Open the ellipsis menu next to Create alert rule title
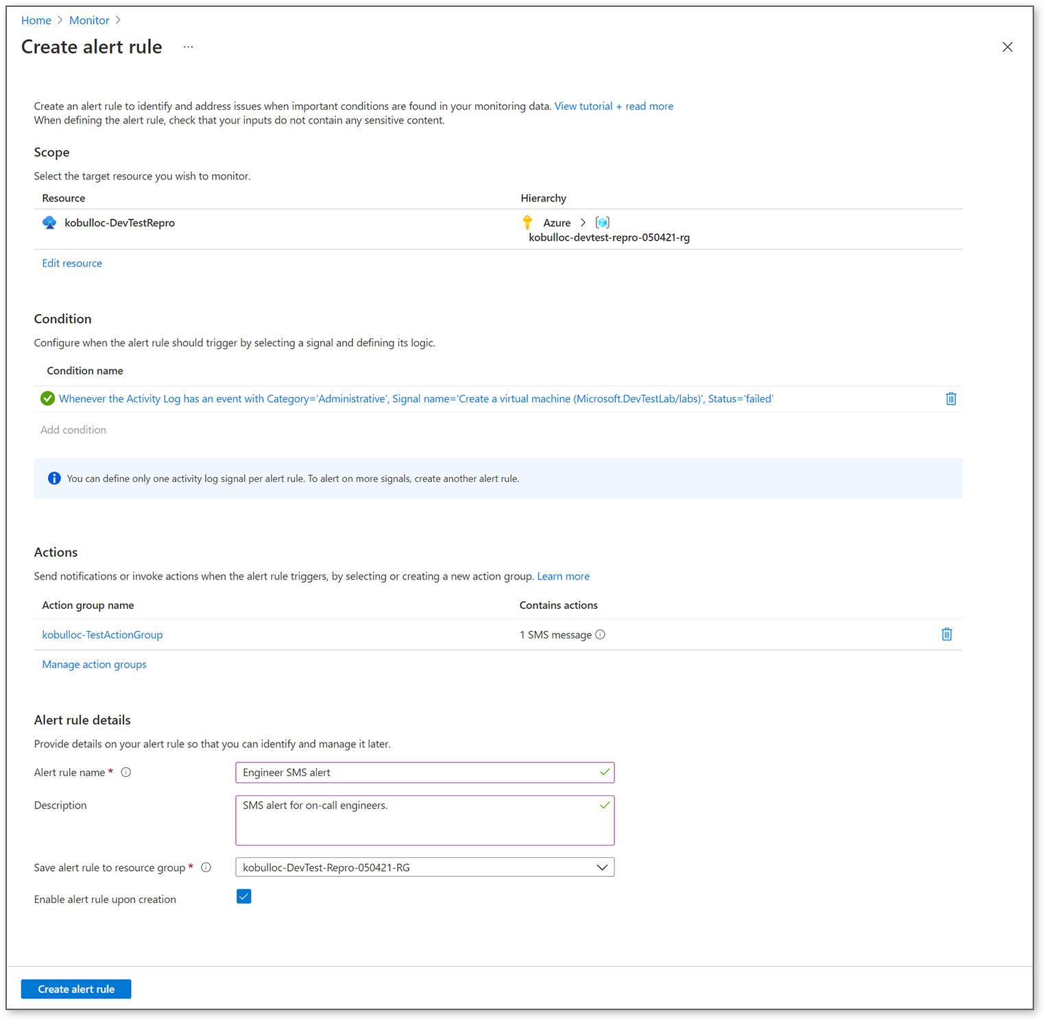1045x1021 pixels. coord(188,47)
